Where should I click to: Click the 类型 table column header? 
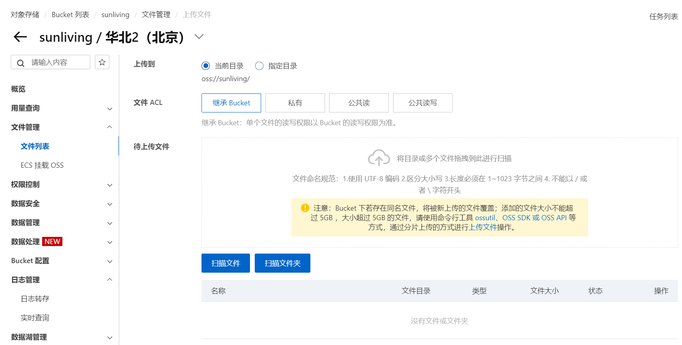click(x=479, y=291)
